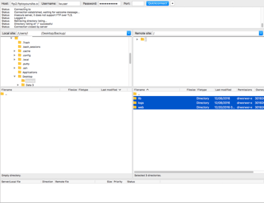264x203 pixels.
Task: Expand the .ssh folder in local tree
Action: tap(15, 68)
